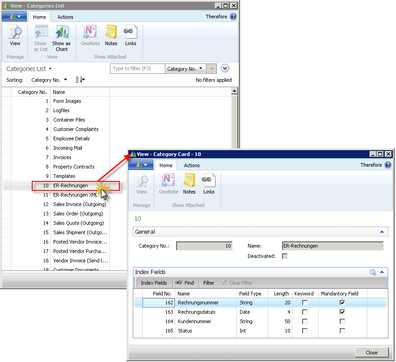Click Filter in Index Fields toolbar

pos(209,283)
